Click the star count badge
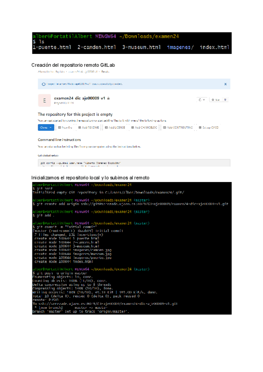This screenshot has width=263, height=372. coord(225,100)
